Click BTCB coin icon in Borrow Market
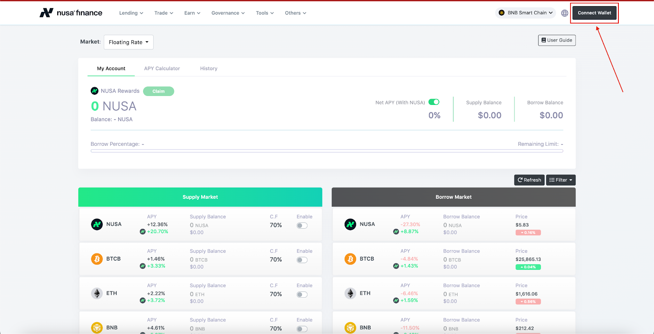654x334 pixels. (x=350, y=259)
